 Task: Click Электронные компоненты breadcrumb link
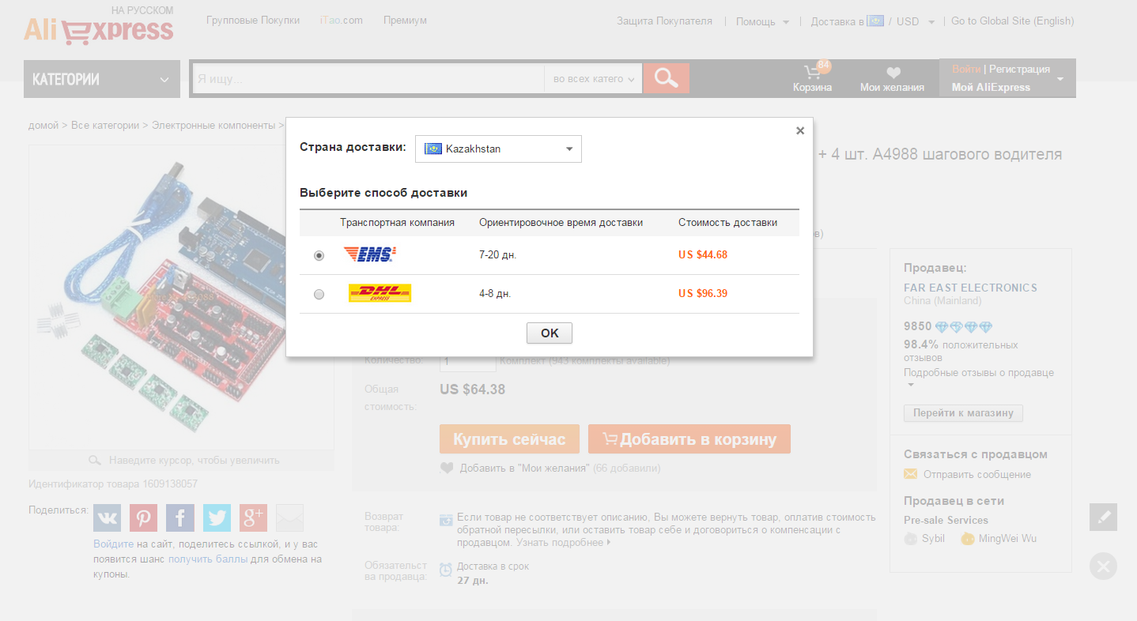pos(213,125)
